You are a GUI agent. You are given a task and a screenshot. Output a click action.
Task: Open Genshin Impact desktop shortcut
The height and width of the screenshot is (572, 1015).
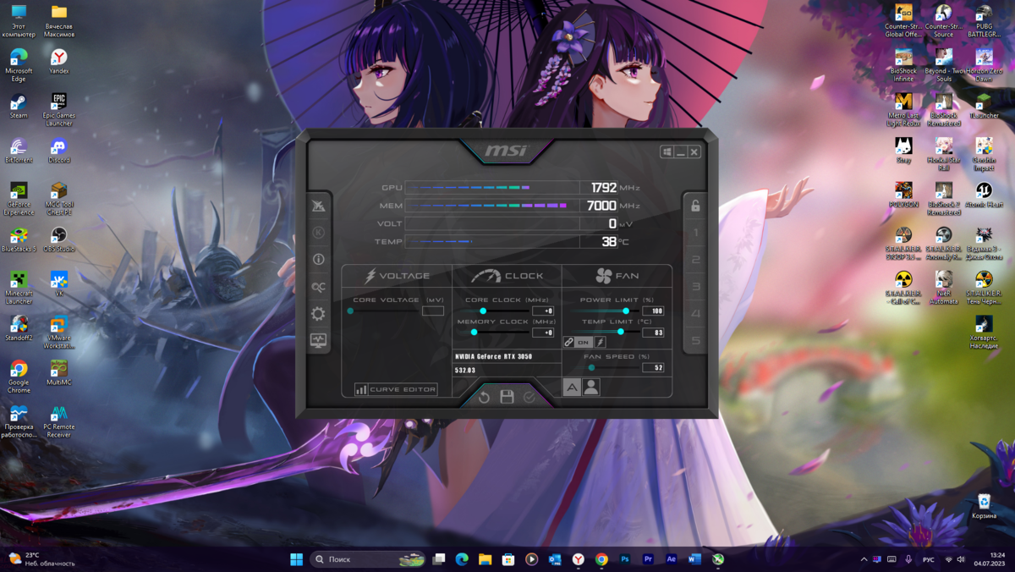point(984,153)
